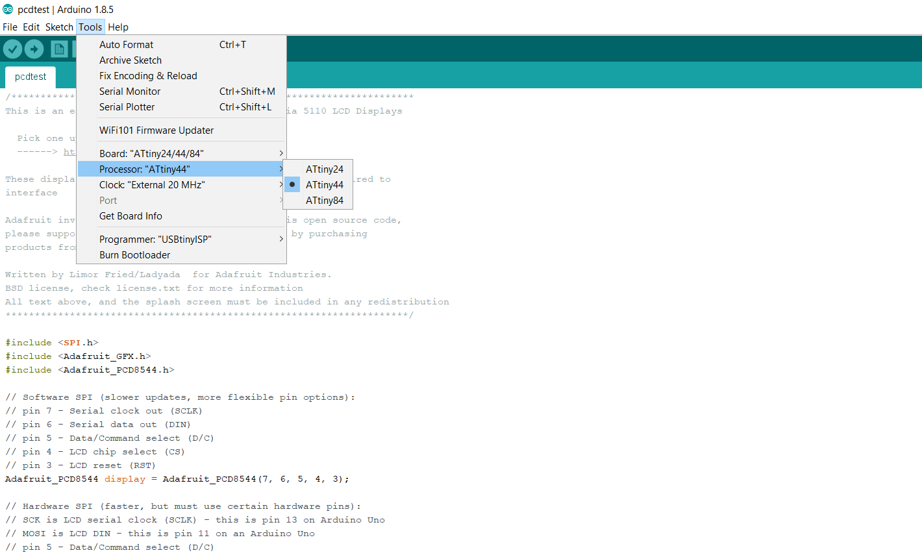Expand the Programmer "USBtinyISP" submenu
Viewport: 922px width, 555px height.
point(181,240)
